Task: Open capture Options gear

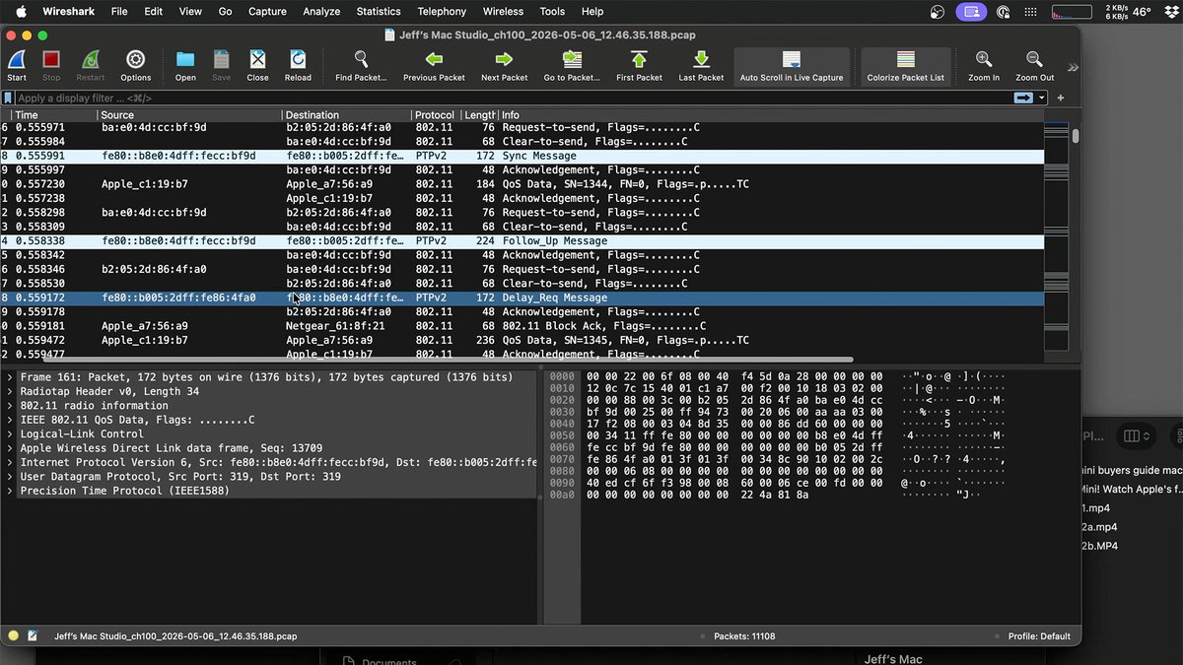Action: click(x=136, y=60)
